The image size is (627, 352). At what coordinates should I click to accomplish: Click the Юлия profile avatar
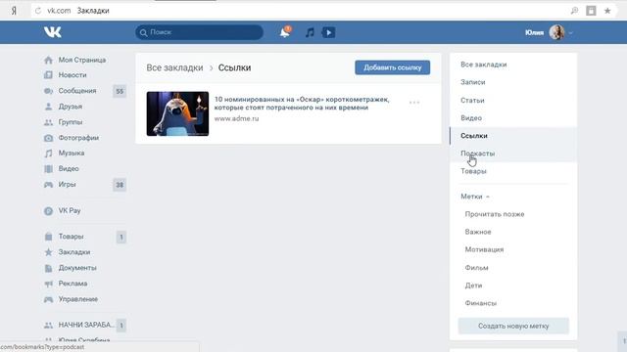coord(556,32)
